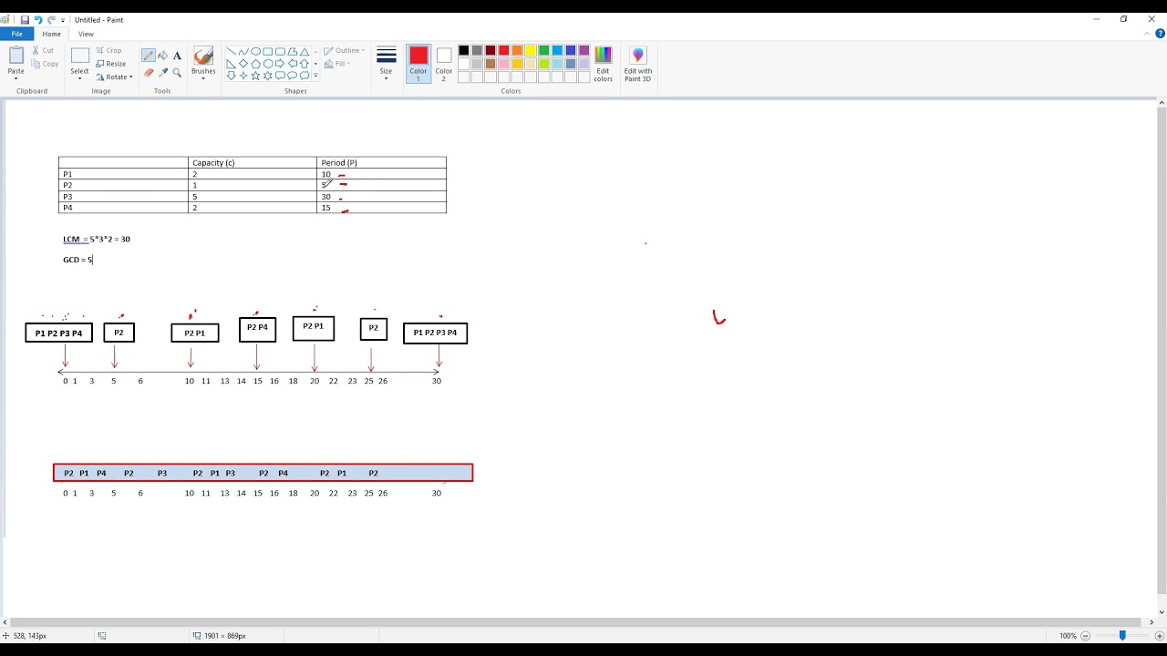This screenshot has width=1167, height=656.
Task: Select the Pencil tool
Action: [x=149, y=56]
